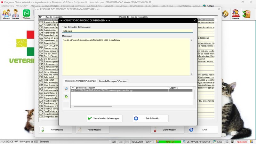Open the Suporte support icon
Screen dimensions: 256x144
236,14
